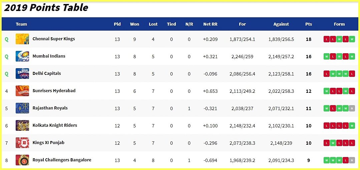Screen dimensions: 360x170
Task: Click the last green W badge for Chennai
Action: [352, 39]
